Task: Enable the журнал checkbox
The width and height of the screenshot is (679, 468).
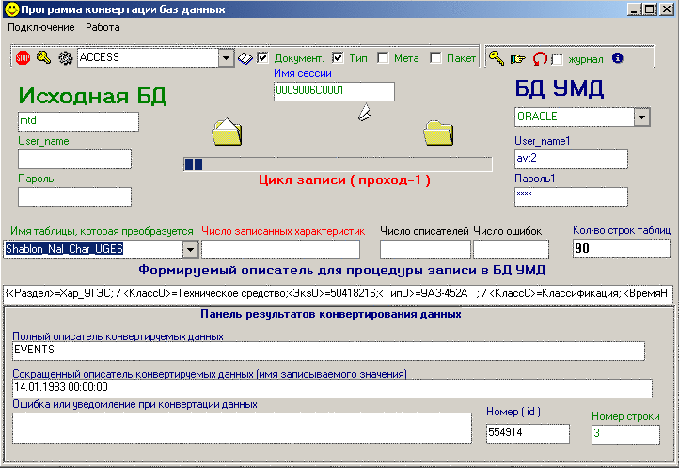Action: [x=557, y=58]
